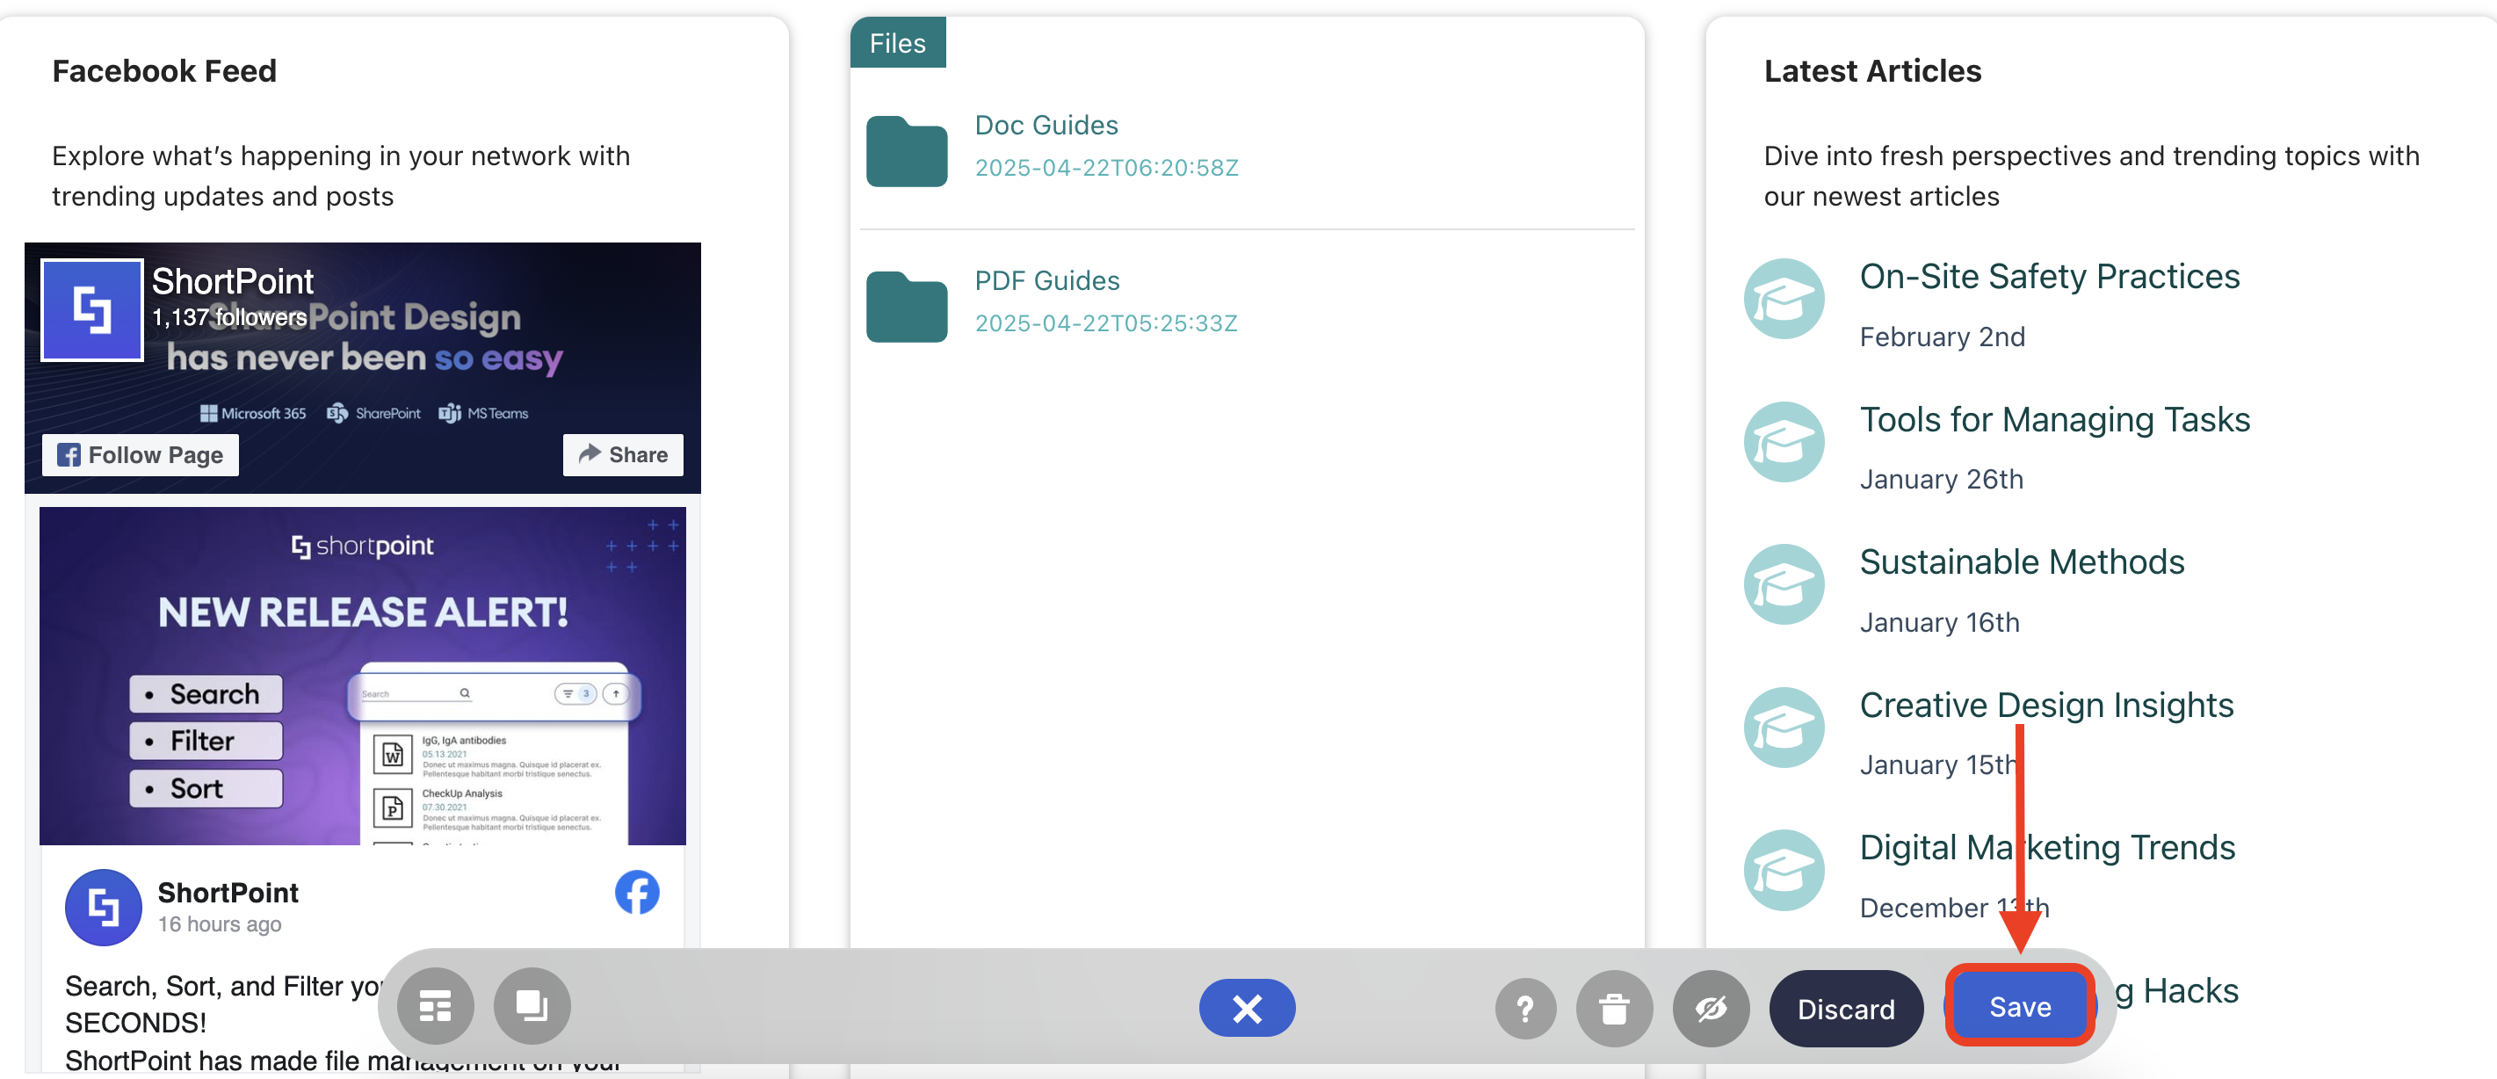
Task: Toggle the eye-slash preview visibility icon
Action: 1711,1010
